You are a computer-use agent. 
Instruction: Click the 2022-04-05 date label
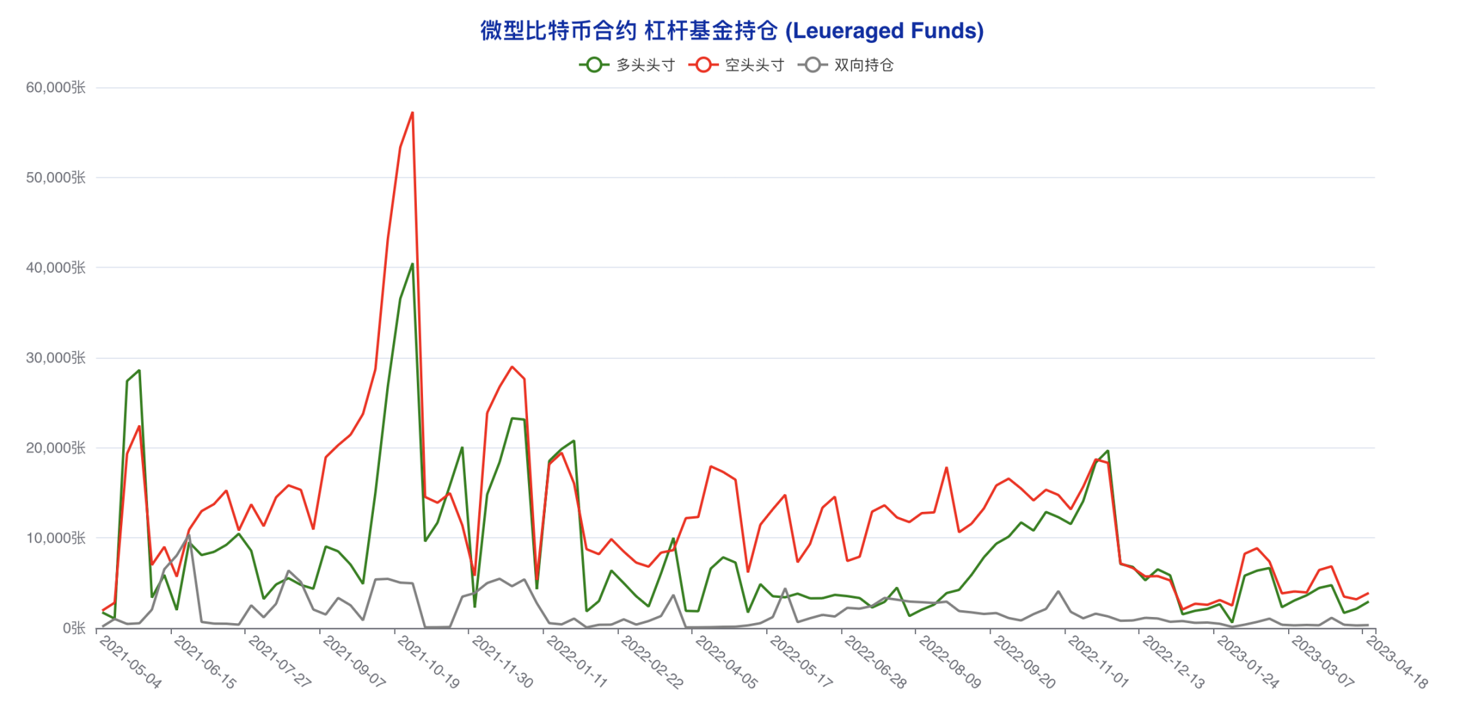727,662
